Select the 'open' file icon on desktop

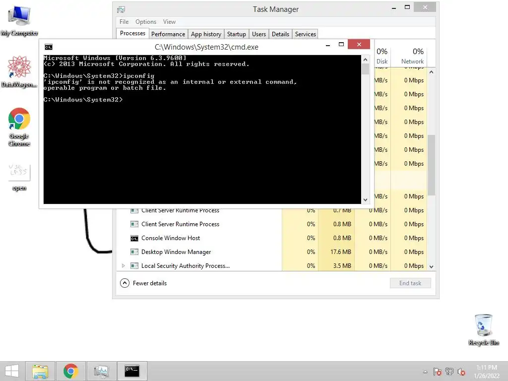19,177
